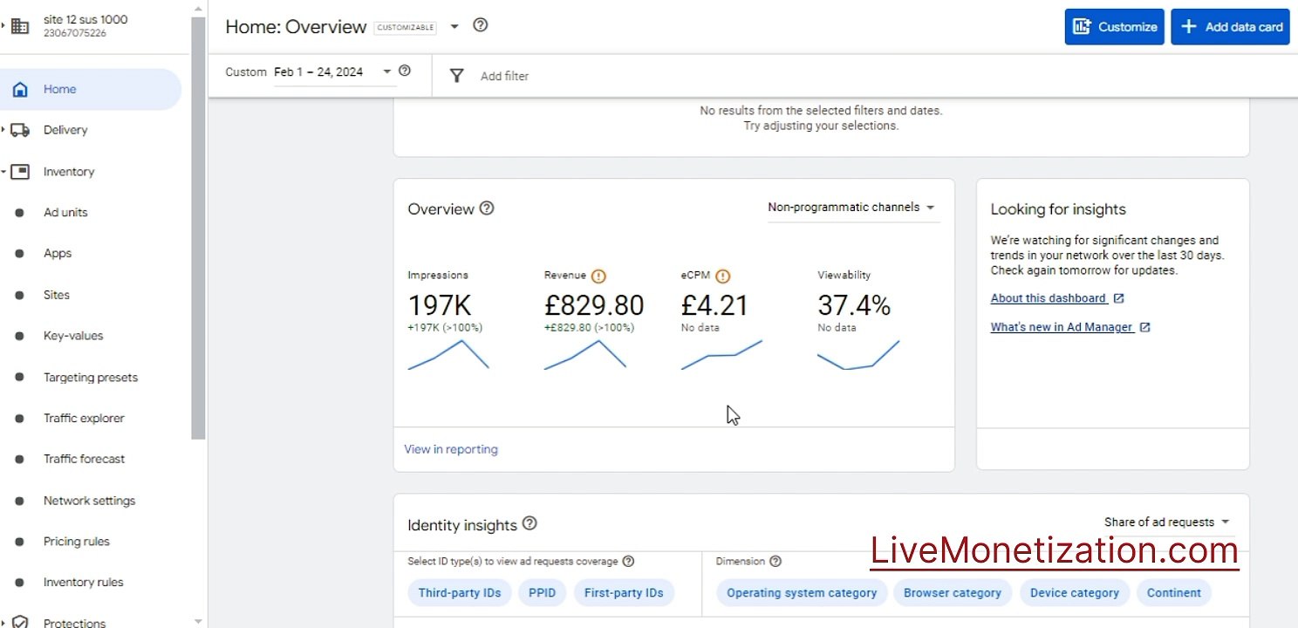Open the dashboard selector dropdown arrow
Viewport: 1298px width, 628px height.
coord(454,26)
